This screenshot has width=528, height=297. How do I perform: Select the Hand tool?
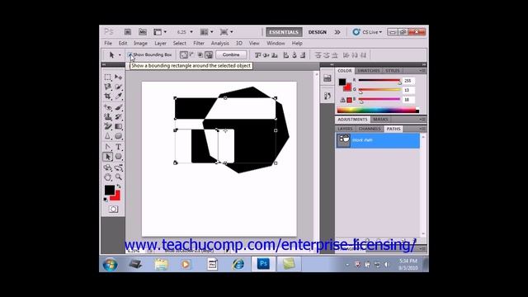coord(108,177)
